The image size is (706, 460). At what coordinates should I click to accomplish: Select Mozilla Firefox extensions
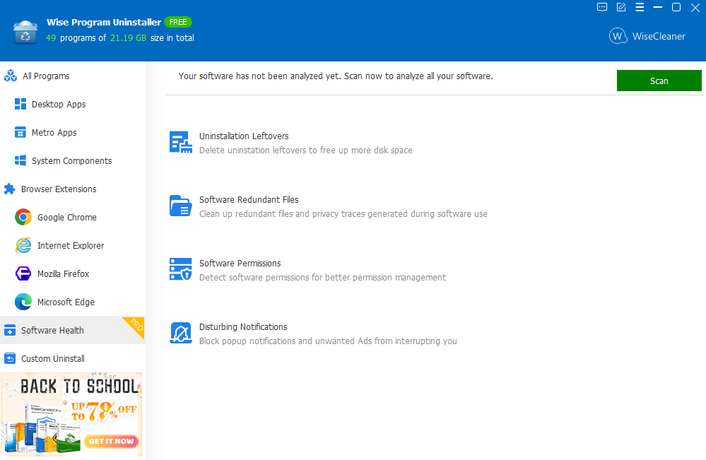pos(63,274)
